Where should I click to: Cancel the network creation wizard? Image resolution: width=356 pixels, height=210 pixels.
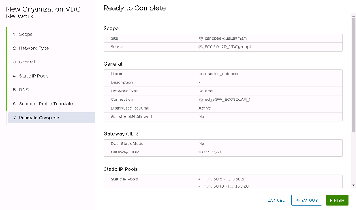click(276, 200)
